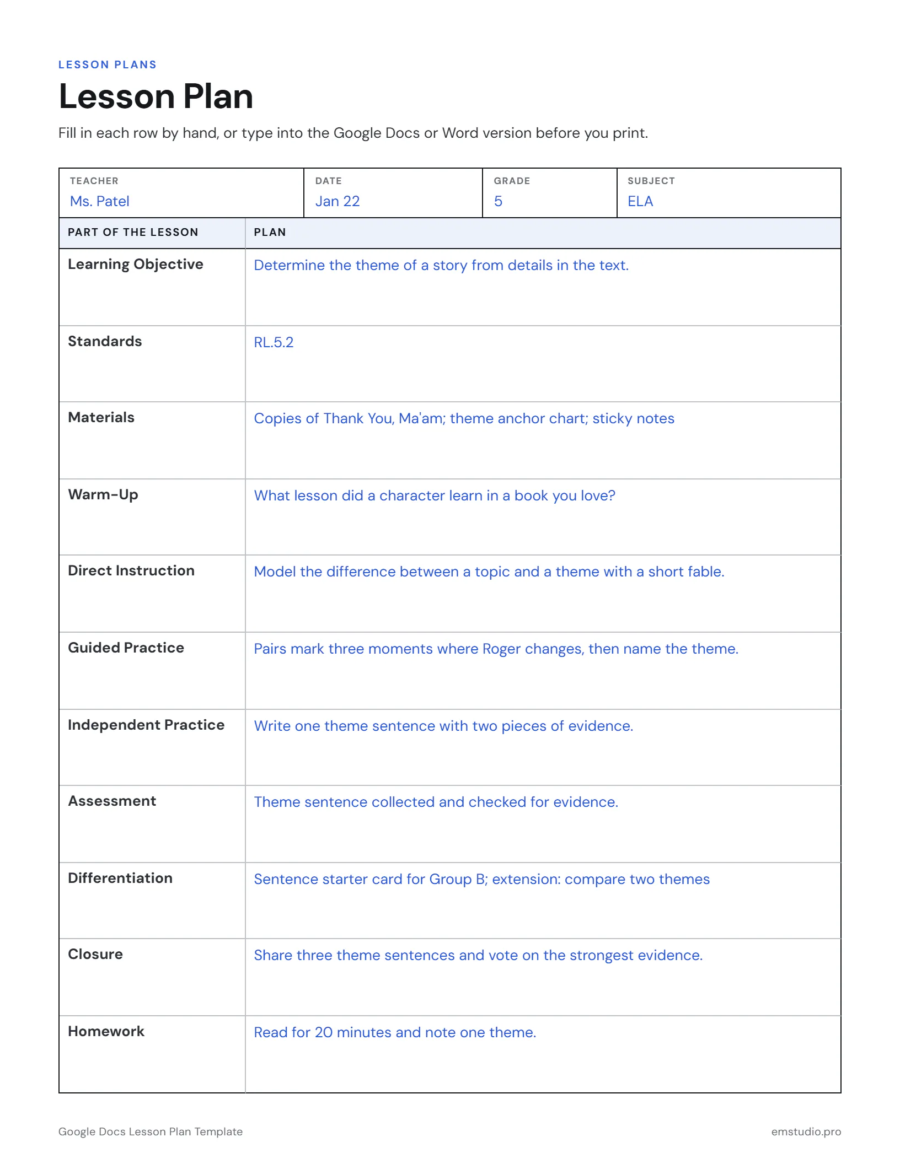
Task: Click the 'Learning Objective' row label
Action: [136, 265]
